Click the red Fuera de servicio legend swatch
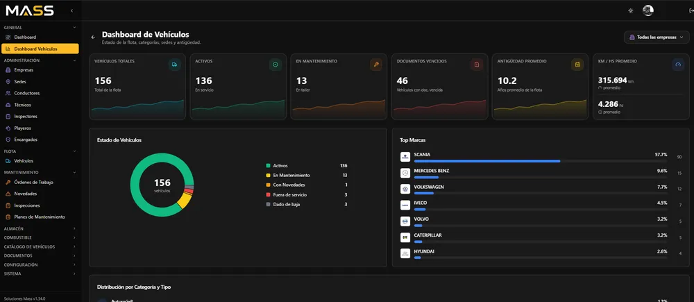This screenshot has height=302, width=694. click(268, 195)
